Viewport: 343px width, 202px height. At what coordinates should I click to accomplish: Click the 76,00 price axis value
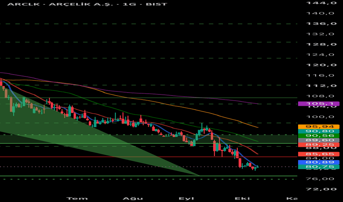321,179
